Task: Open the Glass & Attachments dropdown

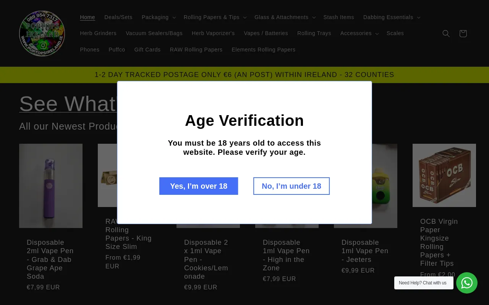Action: coord(285,17)
